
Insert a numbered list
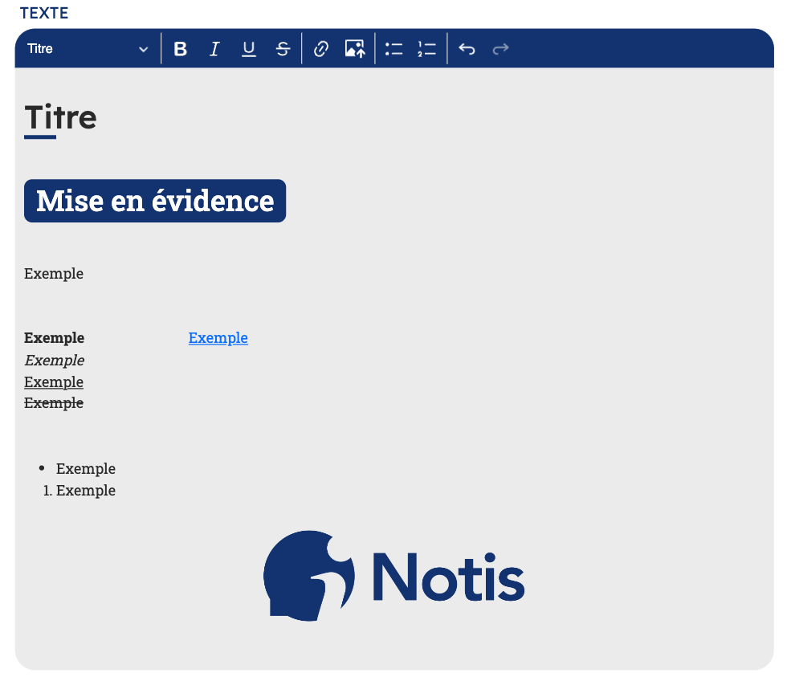click(426, 49)
